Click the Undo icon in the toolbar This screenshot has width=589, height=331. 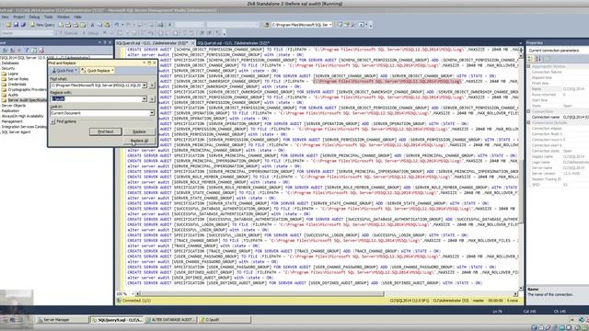(117, 25)
